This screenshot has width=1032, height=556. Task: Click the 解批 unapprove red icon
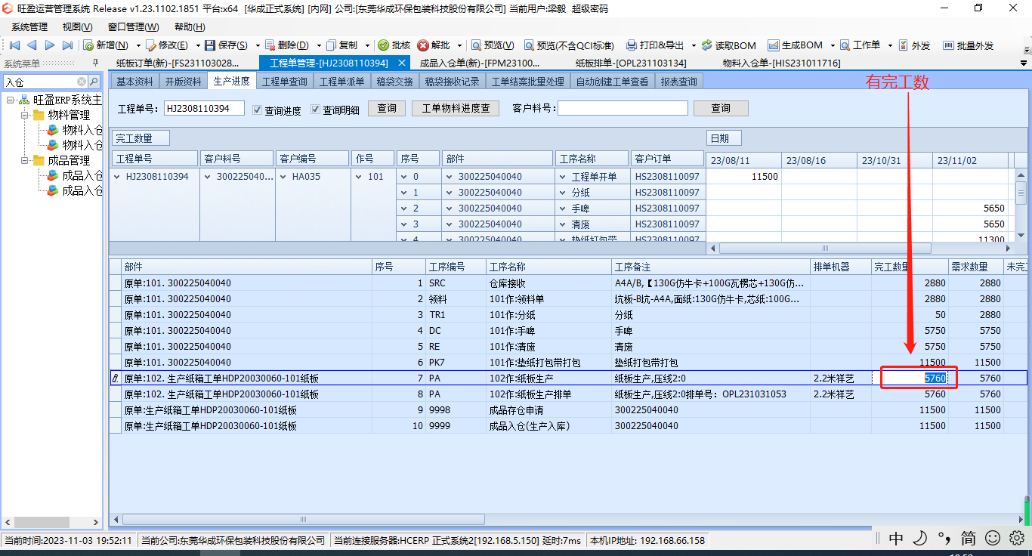[x=423, y=45]
